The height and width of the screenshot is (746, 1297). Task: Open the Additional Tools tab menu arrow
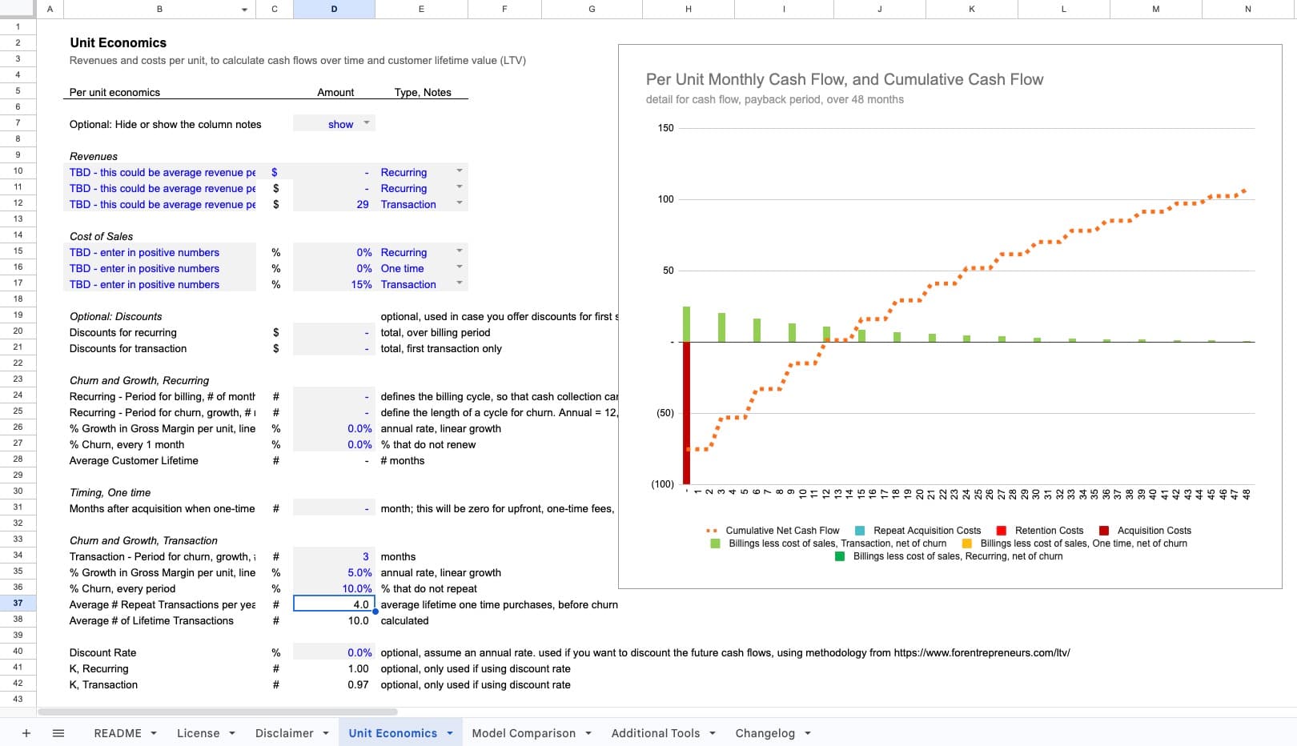[713, 733]
